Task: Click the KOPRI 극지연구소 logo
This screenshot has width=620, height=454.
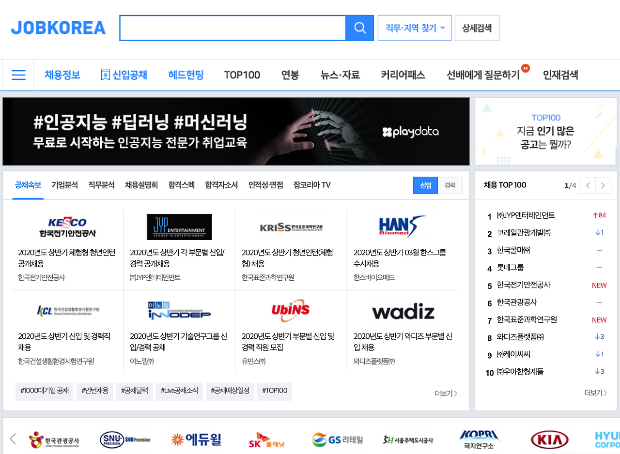Action: 479,439
